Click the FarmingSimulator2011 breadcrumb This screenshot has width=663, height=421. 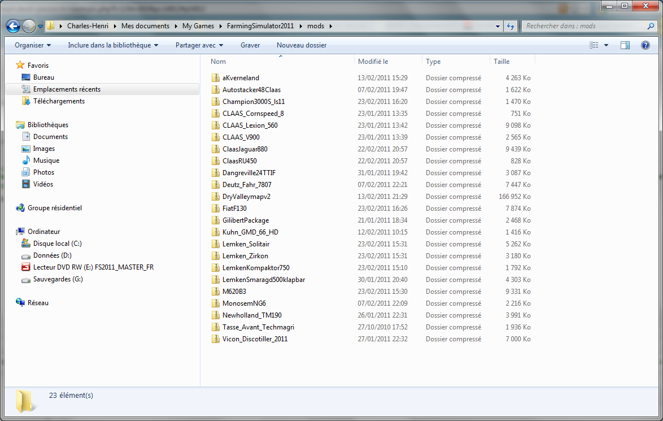point(260,26)
